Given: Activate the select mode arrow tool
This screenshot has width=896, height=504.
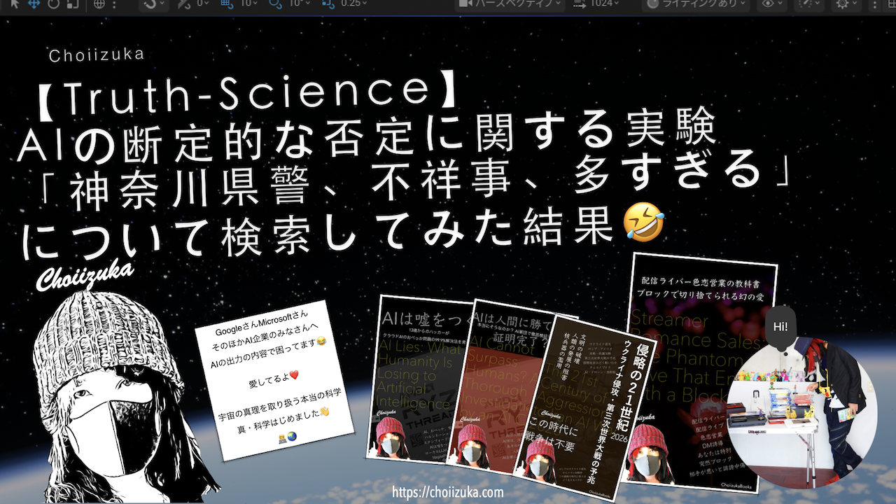Looking at the screenshot, I should [x=15, y=3].
